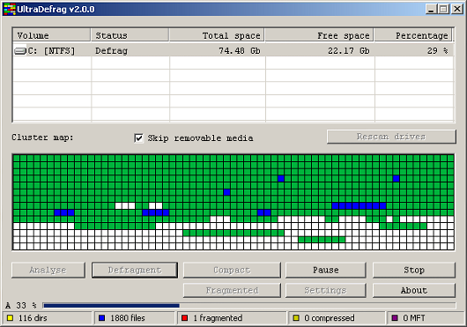Click the Cluster map label

pyautogui.click(x=42, y=137)
